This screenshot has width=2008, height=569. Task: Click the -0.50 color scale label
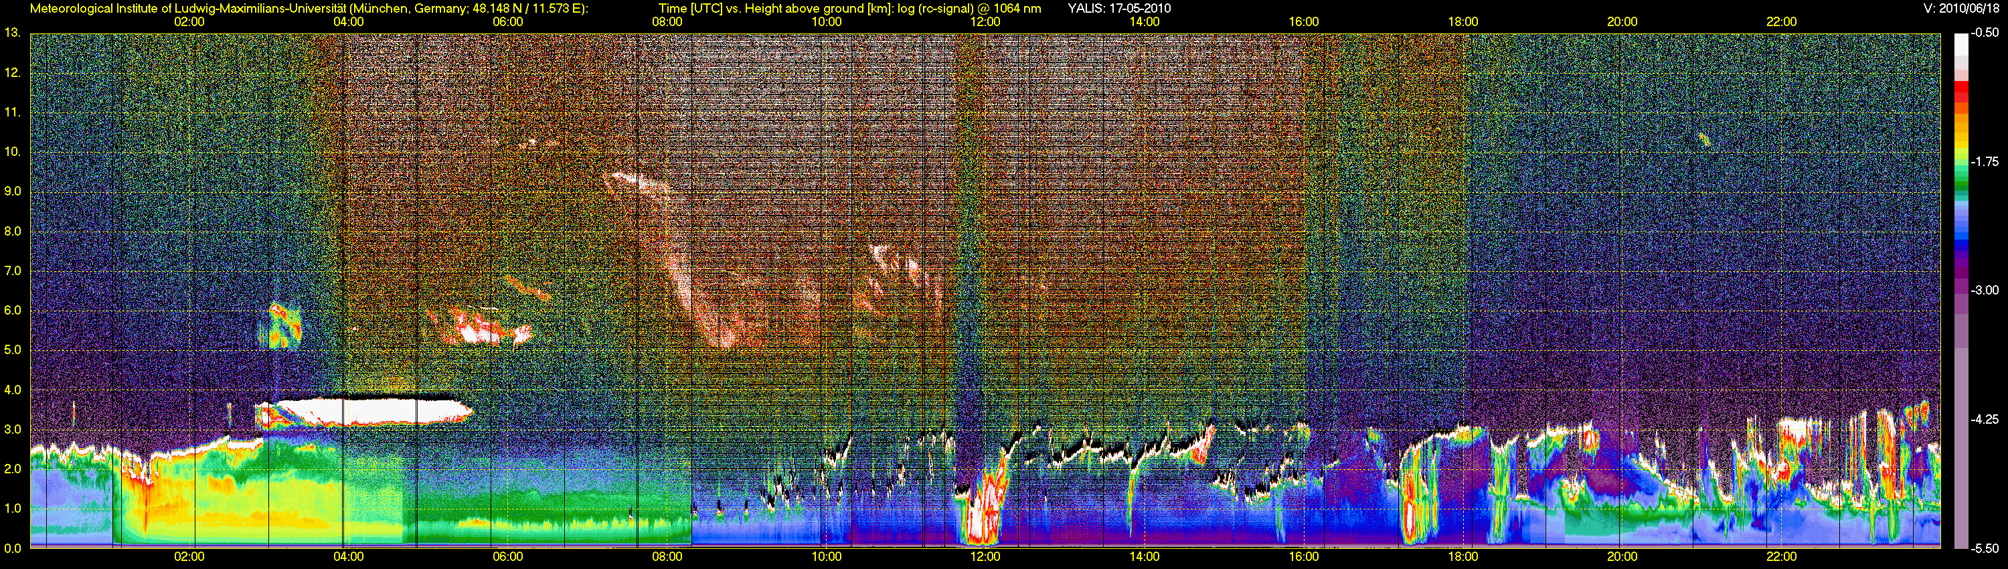[x=1984, y=33]
